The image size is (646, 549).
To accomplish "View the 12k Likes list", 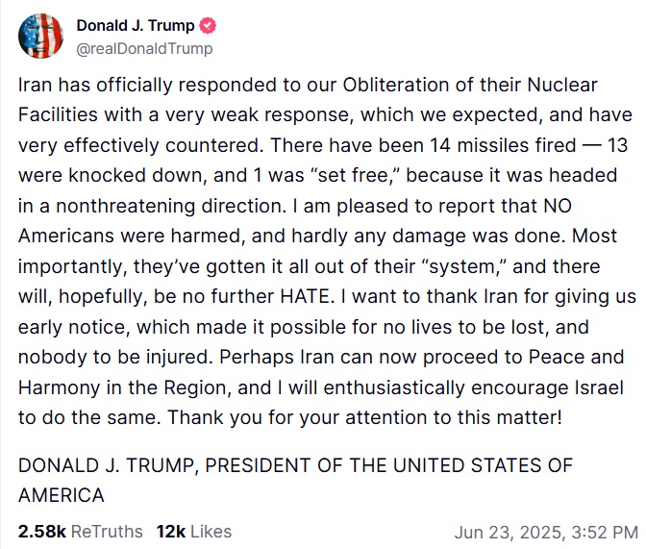I will click(x=169, y=531).
